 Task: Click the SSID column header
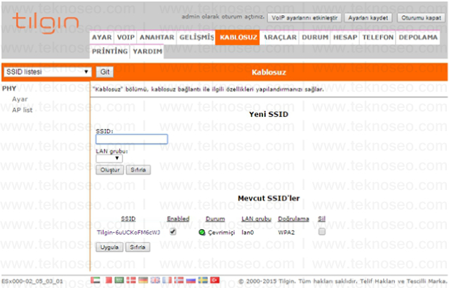(128, 219)
